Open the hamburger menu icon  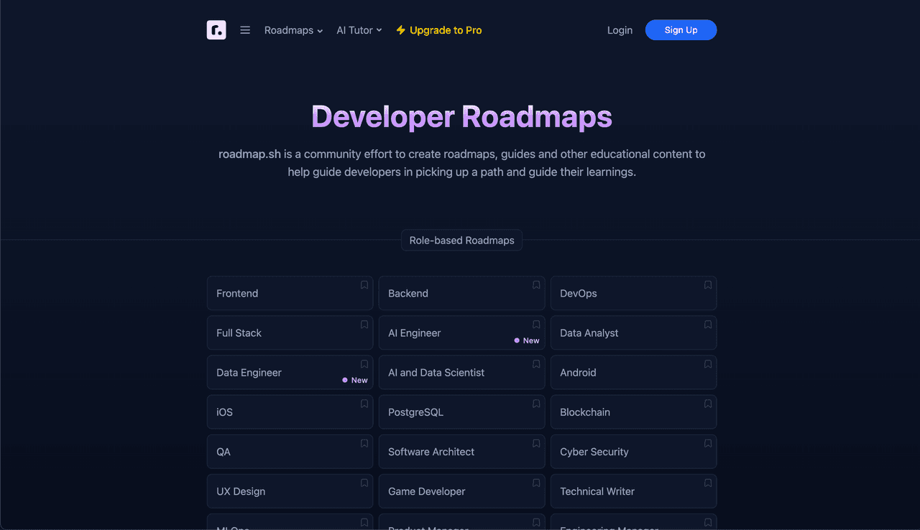point(245,30)
